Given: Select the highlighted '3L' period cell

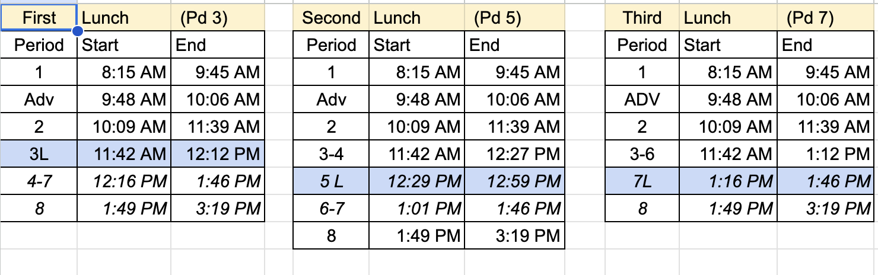Looking at the screenshot, I should click(39, 154).
